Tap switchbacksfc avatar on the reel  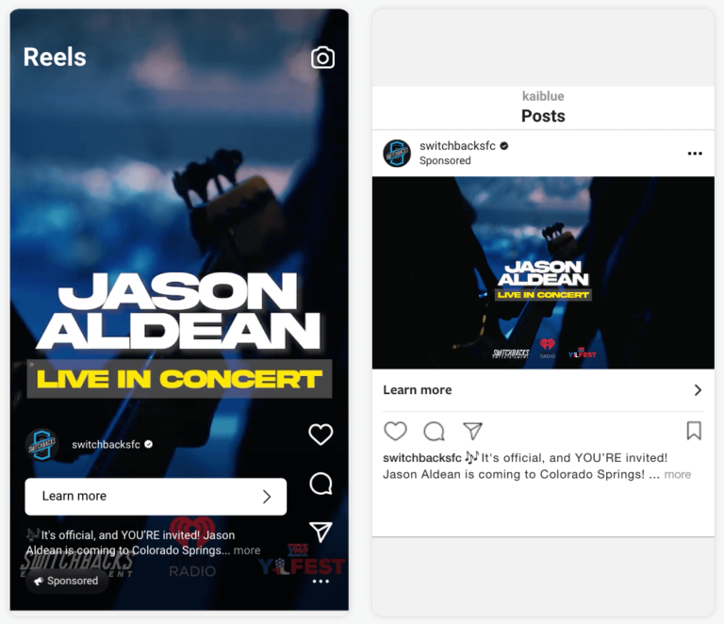point(41,445)
